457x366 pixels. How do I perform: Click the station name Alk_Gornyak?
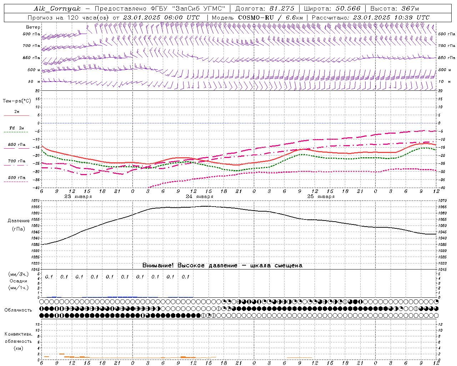[57, 9]
